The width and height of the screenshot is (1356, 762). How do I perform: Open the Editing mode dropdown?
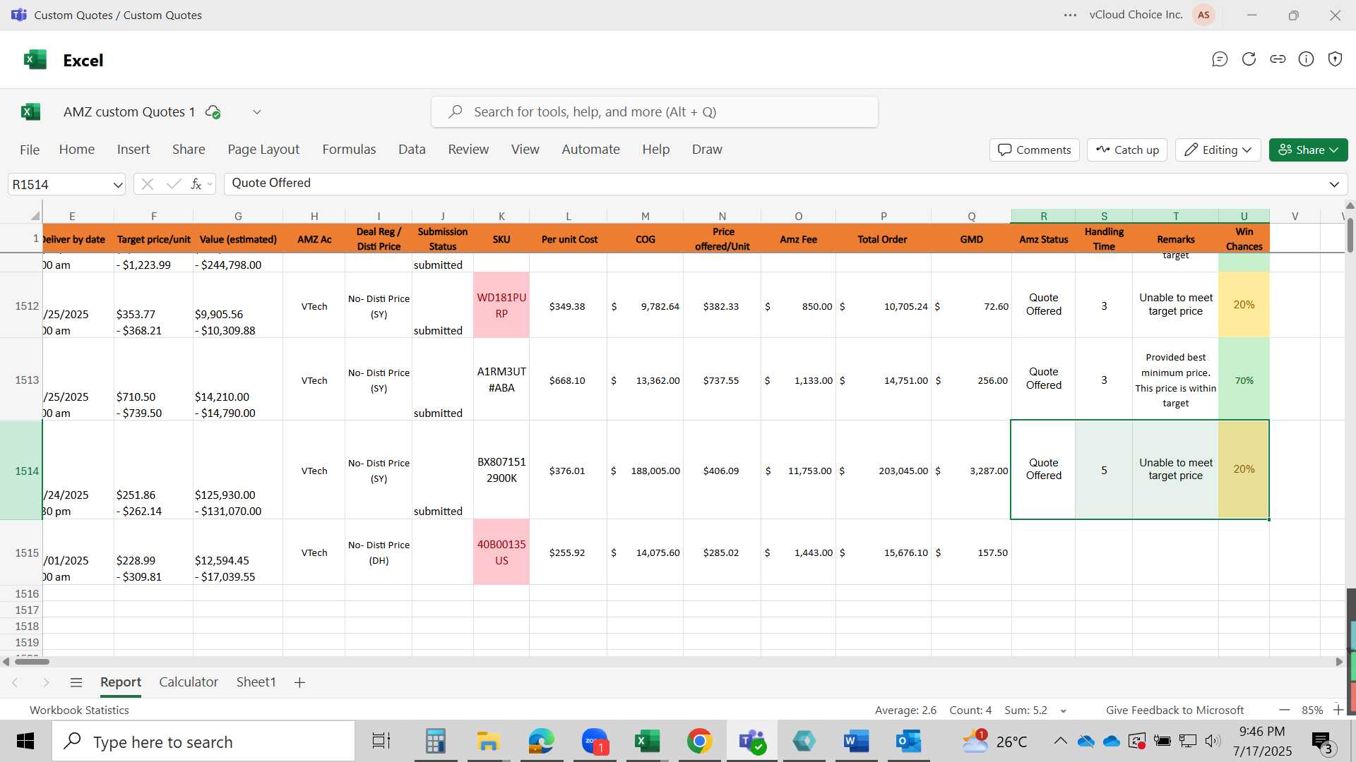pyautogui.click(x=1218, y=150)
